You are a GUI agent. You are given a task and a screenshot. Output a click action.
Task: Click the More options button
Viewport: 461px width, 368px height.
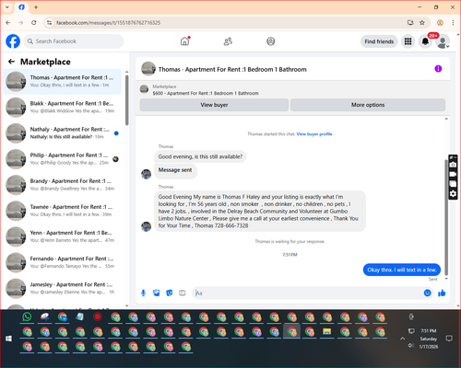coord(368,105)
